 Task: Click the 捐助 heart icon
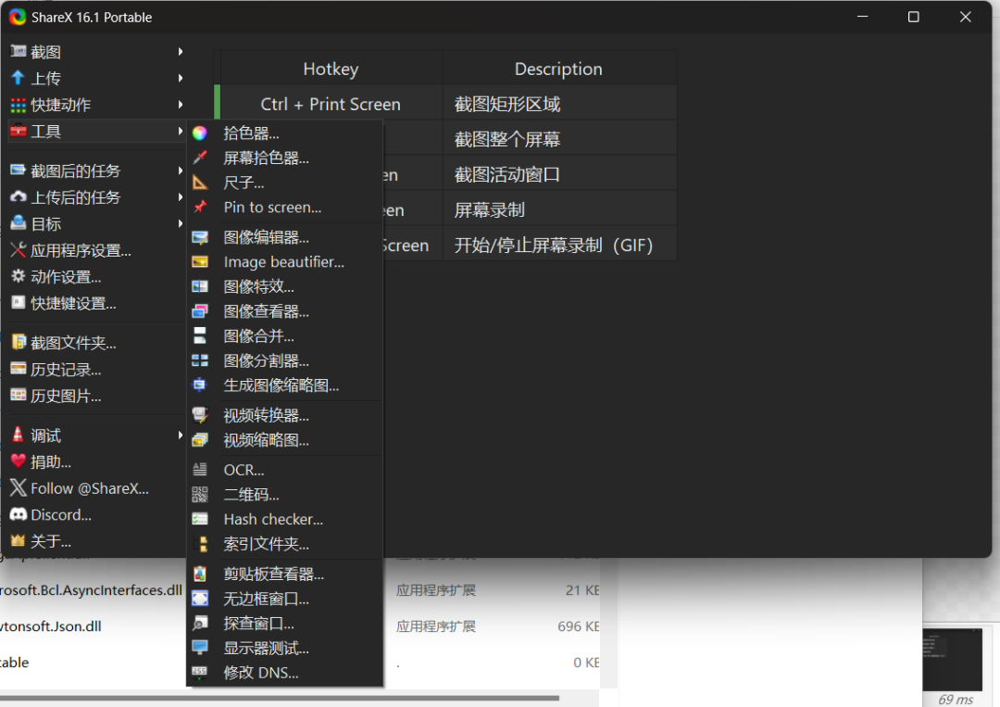pyautogui.click(x=18, y=461)
